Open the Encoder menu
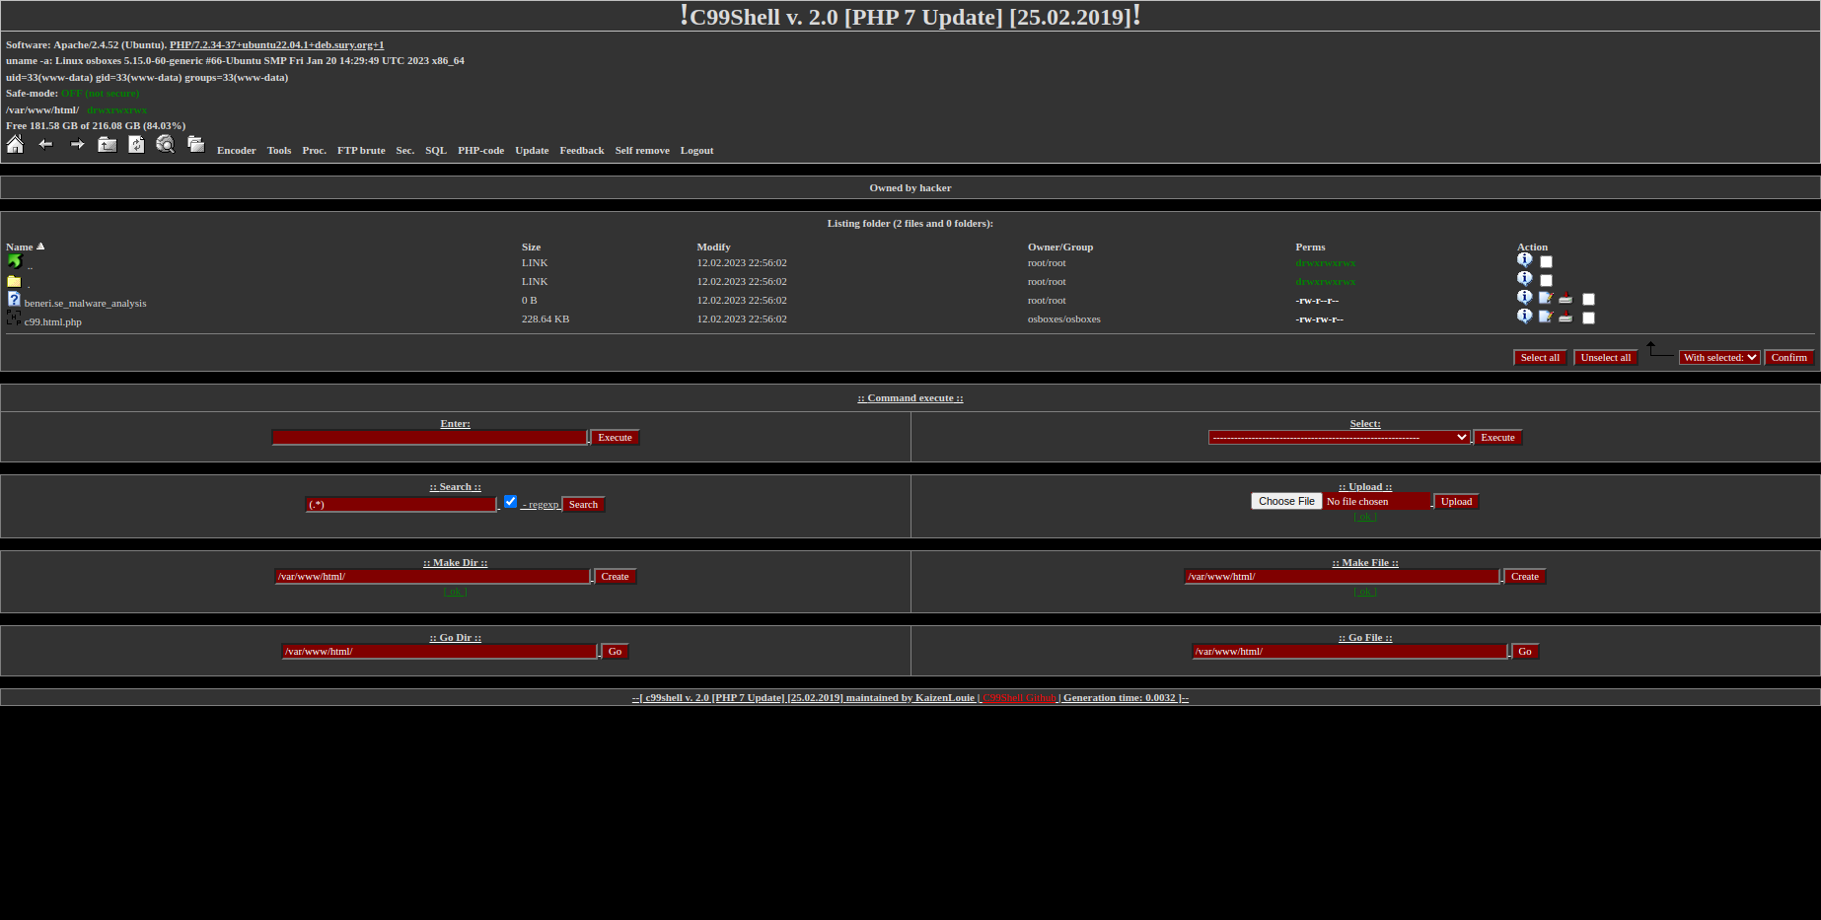The height and width of the screenshot is (920, 1821). [x=237, y=151]
